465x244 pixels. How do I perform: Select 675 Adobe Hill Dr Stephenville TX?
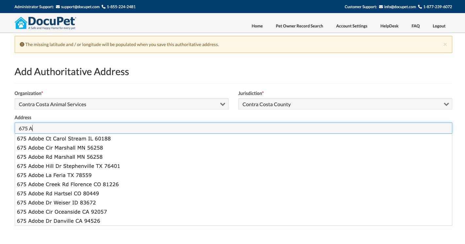tap(233, 166)
